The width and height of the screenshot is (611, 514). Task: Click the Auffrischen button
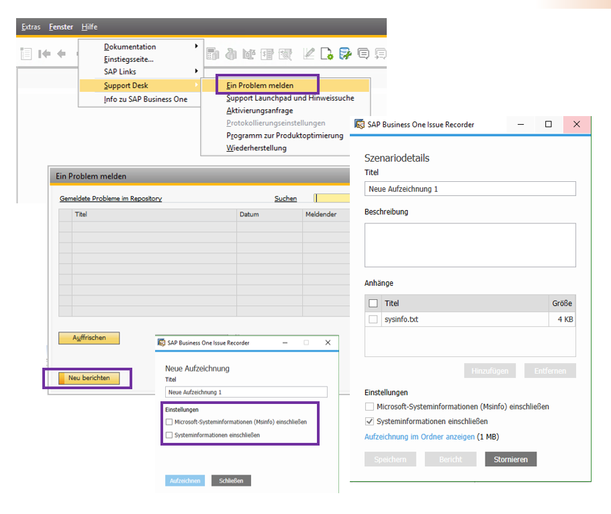tap(89, 338)
